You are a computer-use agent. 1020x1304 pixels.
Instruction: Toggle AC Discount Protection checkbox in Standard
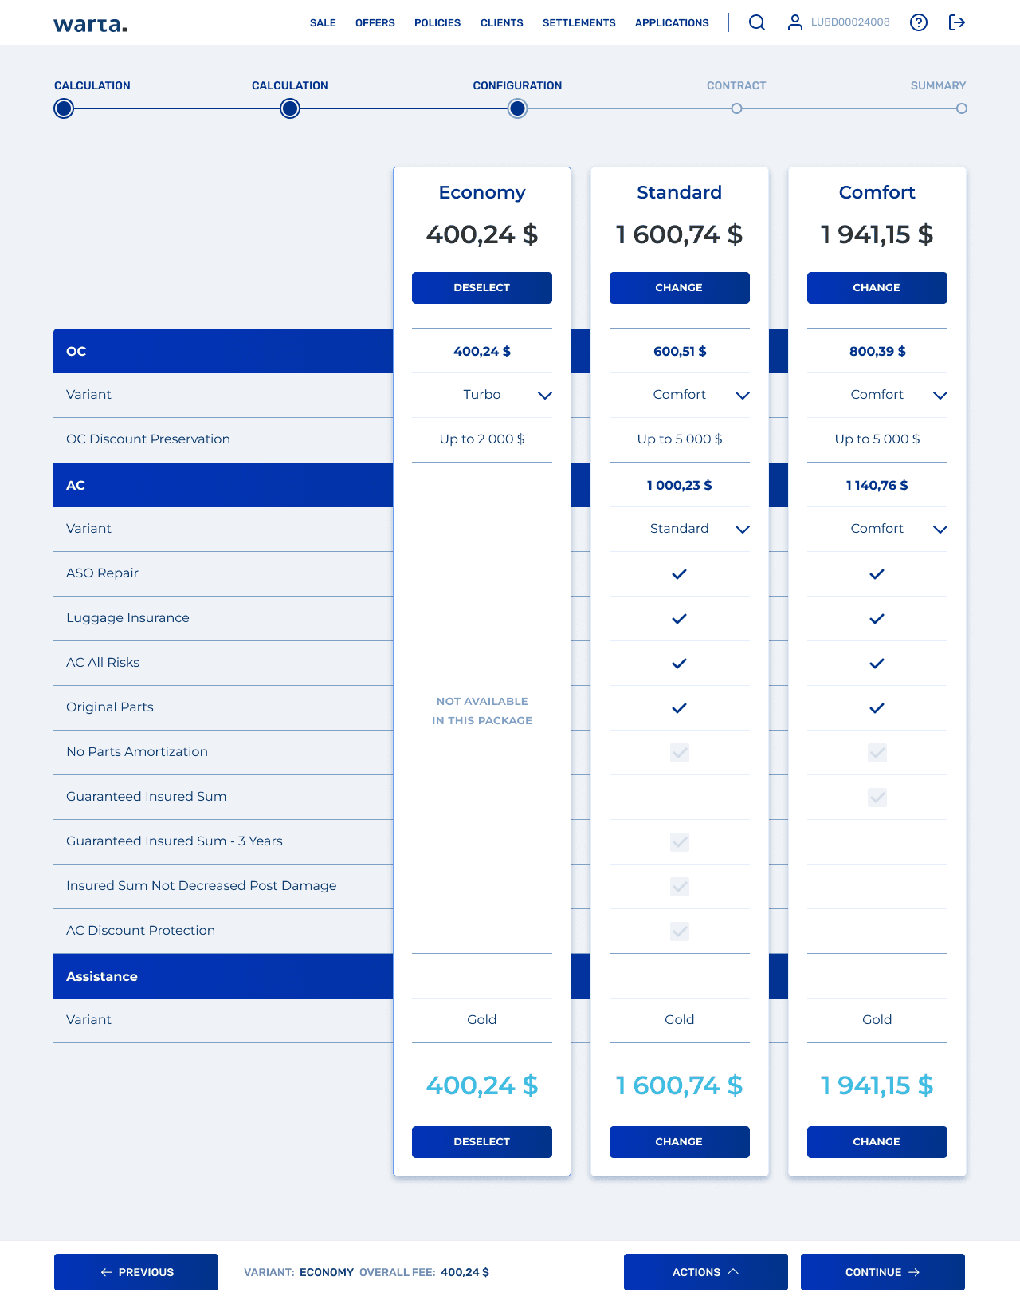(x=680, y=932)
